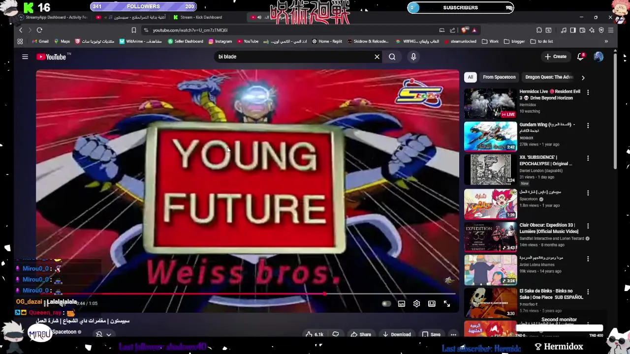Open the 'to do list' bookmarks folder
Screen dimensions: 630x354
pyautogui.click(x=541, y=41)
